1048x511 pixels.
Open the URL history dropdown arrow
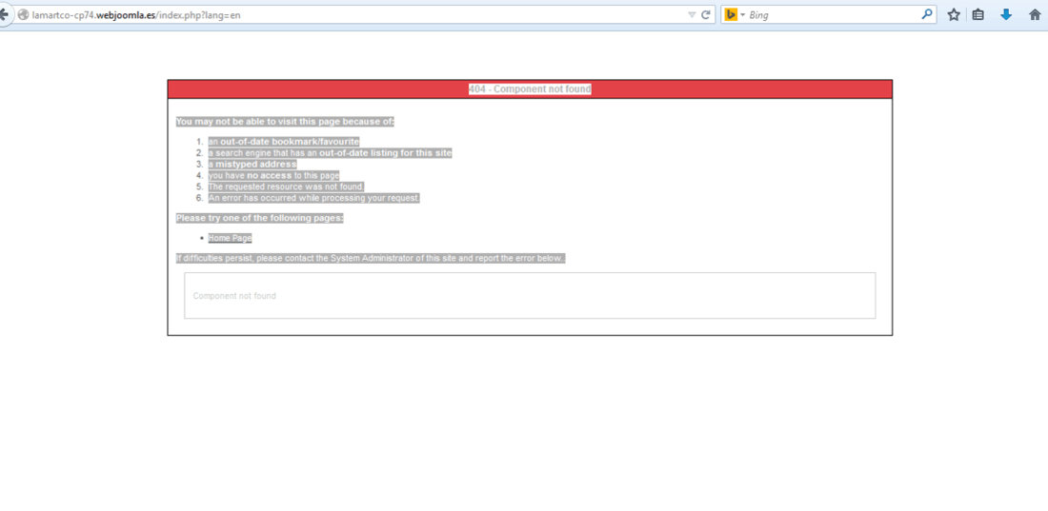[x=692, y=14]
